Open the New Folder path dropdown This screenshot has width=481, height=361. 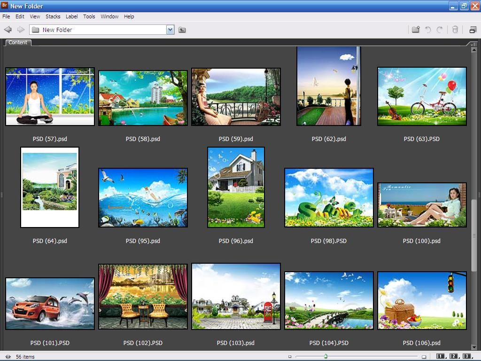170,30
